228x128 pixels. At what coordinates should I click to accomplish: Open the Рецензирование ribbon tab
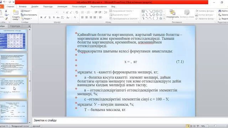click(x=99, y=6)
